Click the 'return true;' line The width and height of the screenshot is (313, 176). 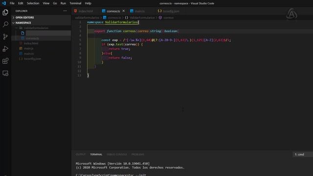(119, 49)
